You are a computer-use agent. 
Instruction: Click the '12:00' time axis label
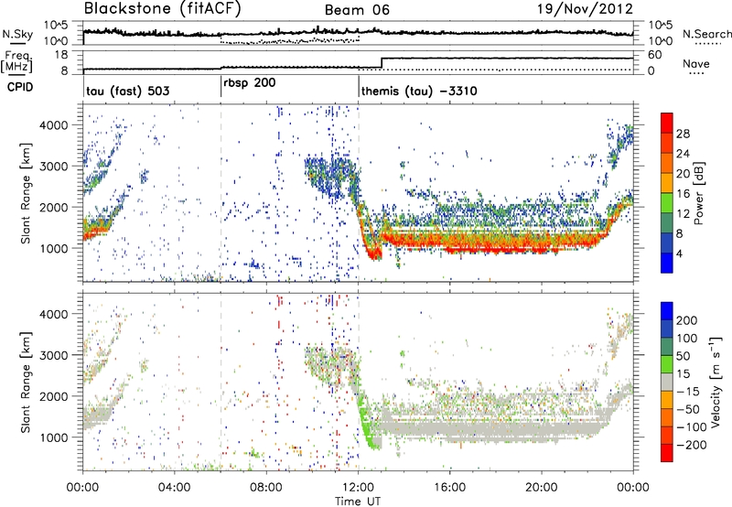[x=358, y=488]
